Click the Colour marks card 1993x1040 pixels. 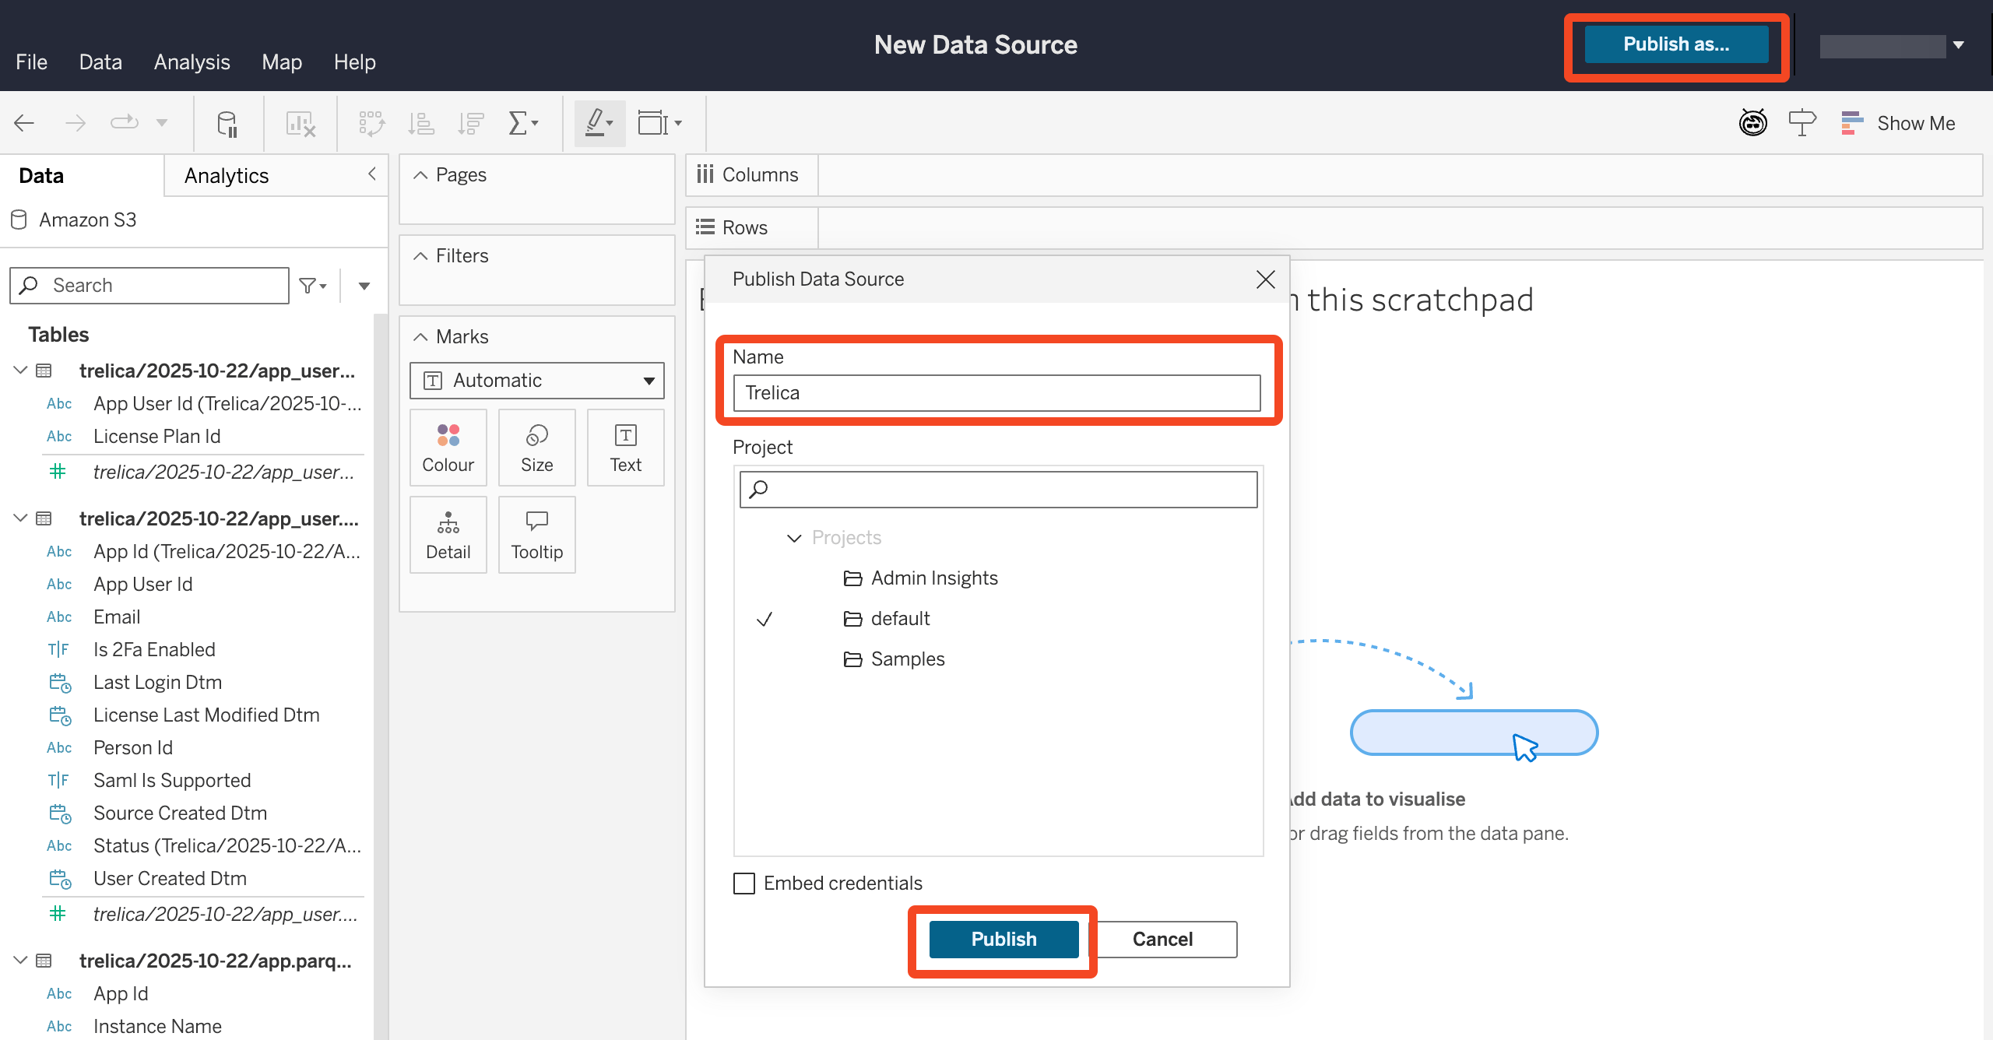click(448, 448)
